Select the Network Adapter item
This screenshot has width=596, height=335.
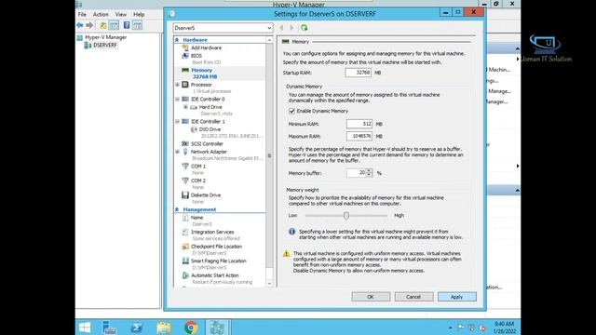point(209,152)
